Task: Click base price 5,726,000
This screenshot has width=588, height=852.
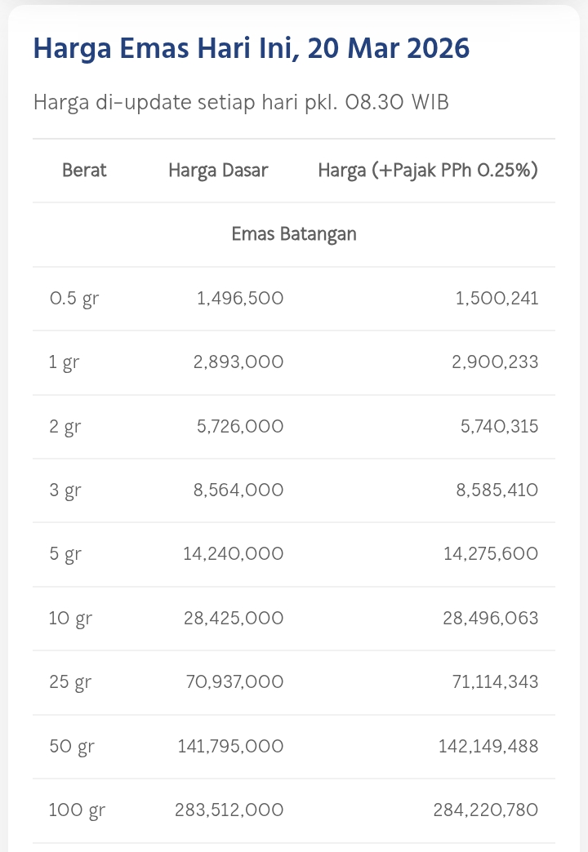Action: tap(238, 426)
